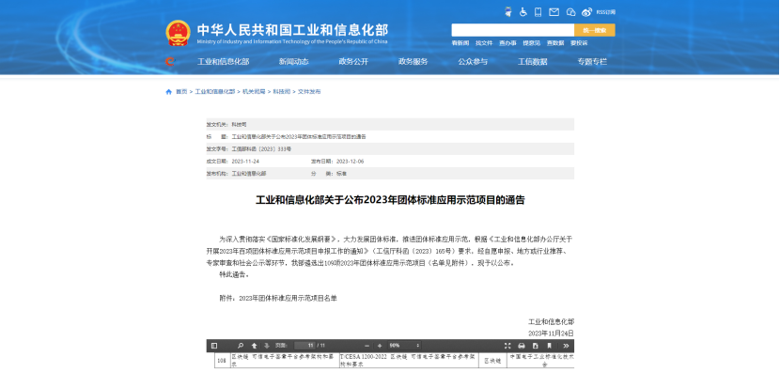780x372 pixels.
Task: Open the 工信数据 nav menu
Action: point(532,62)
